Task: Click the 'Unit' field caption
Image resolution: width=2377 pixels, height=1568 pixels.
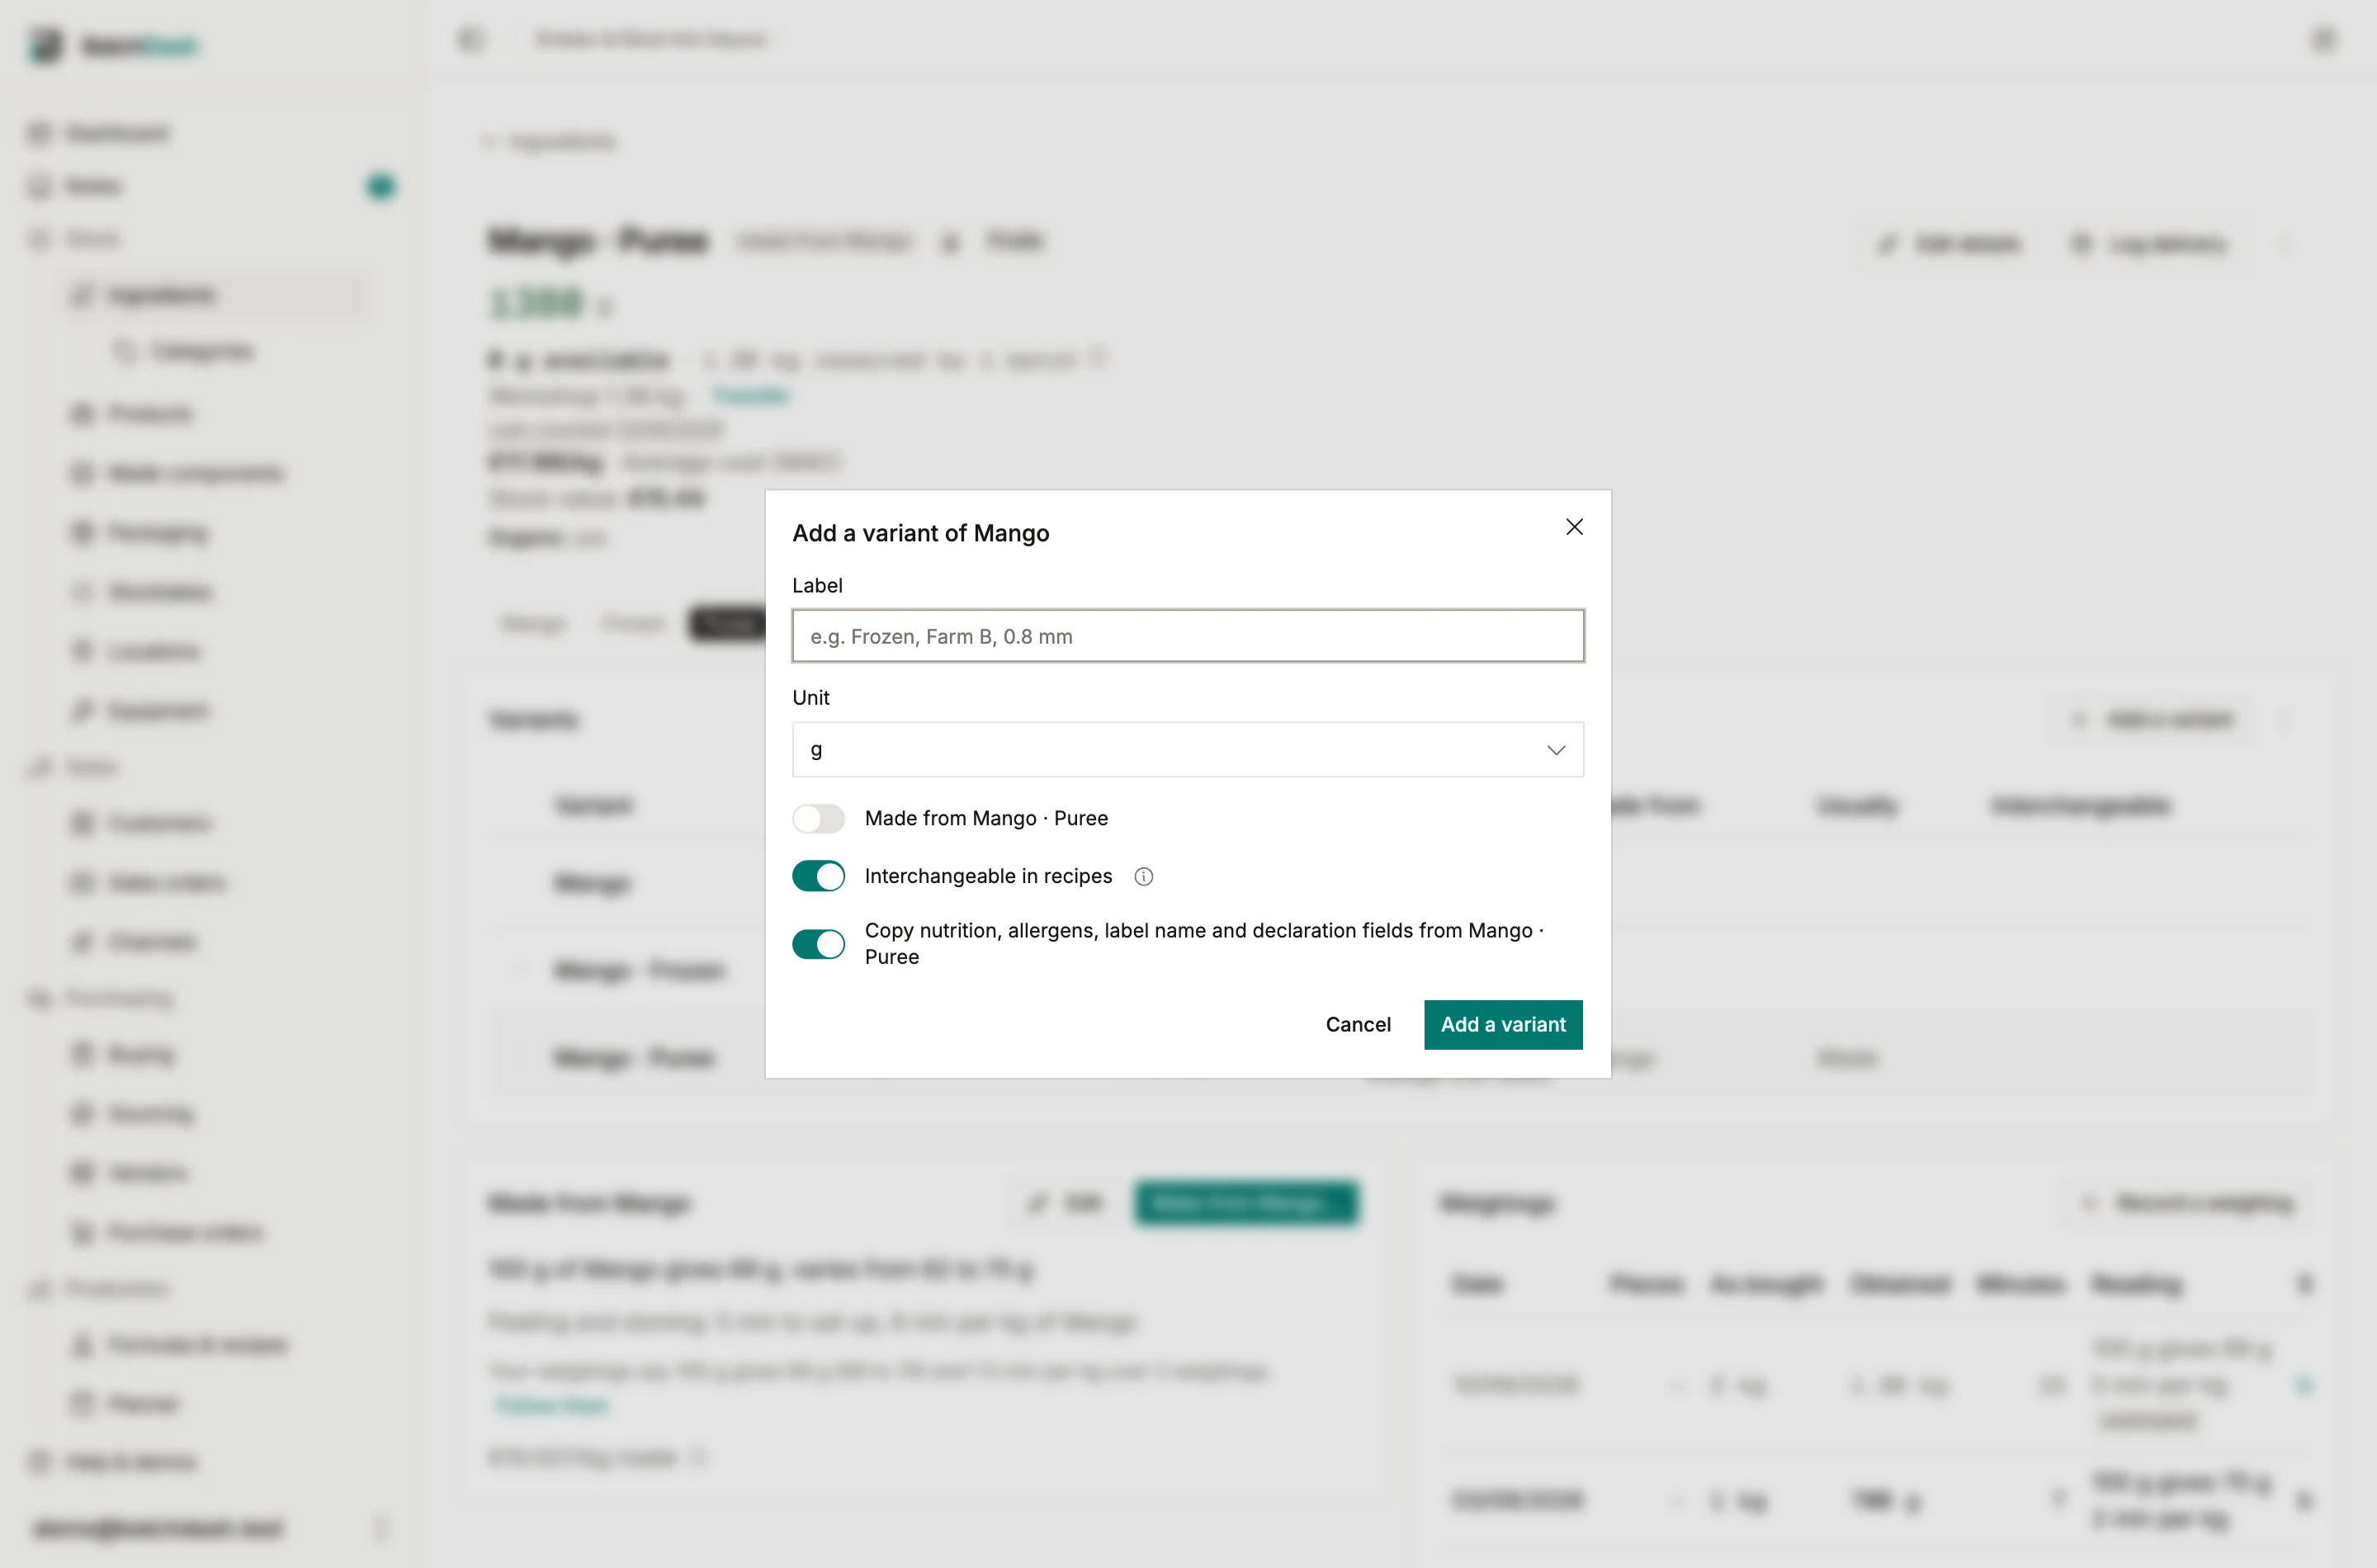Action: click(811, 698)
